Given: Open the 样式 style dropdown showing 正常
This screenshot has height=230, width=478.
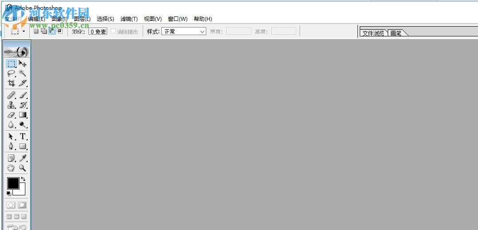Looking at the screenshot, I should coord(184,32).
